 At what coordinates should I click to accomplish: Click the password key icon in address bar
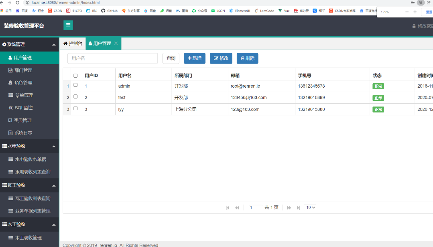(x=413, y=2)
